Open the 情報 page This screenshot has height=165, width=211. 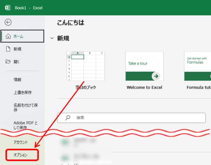[17, 80]
